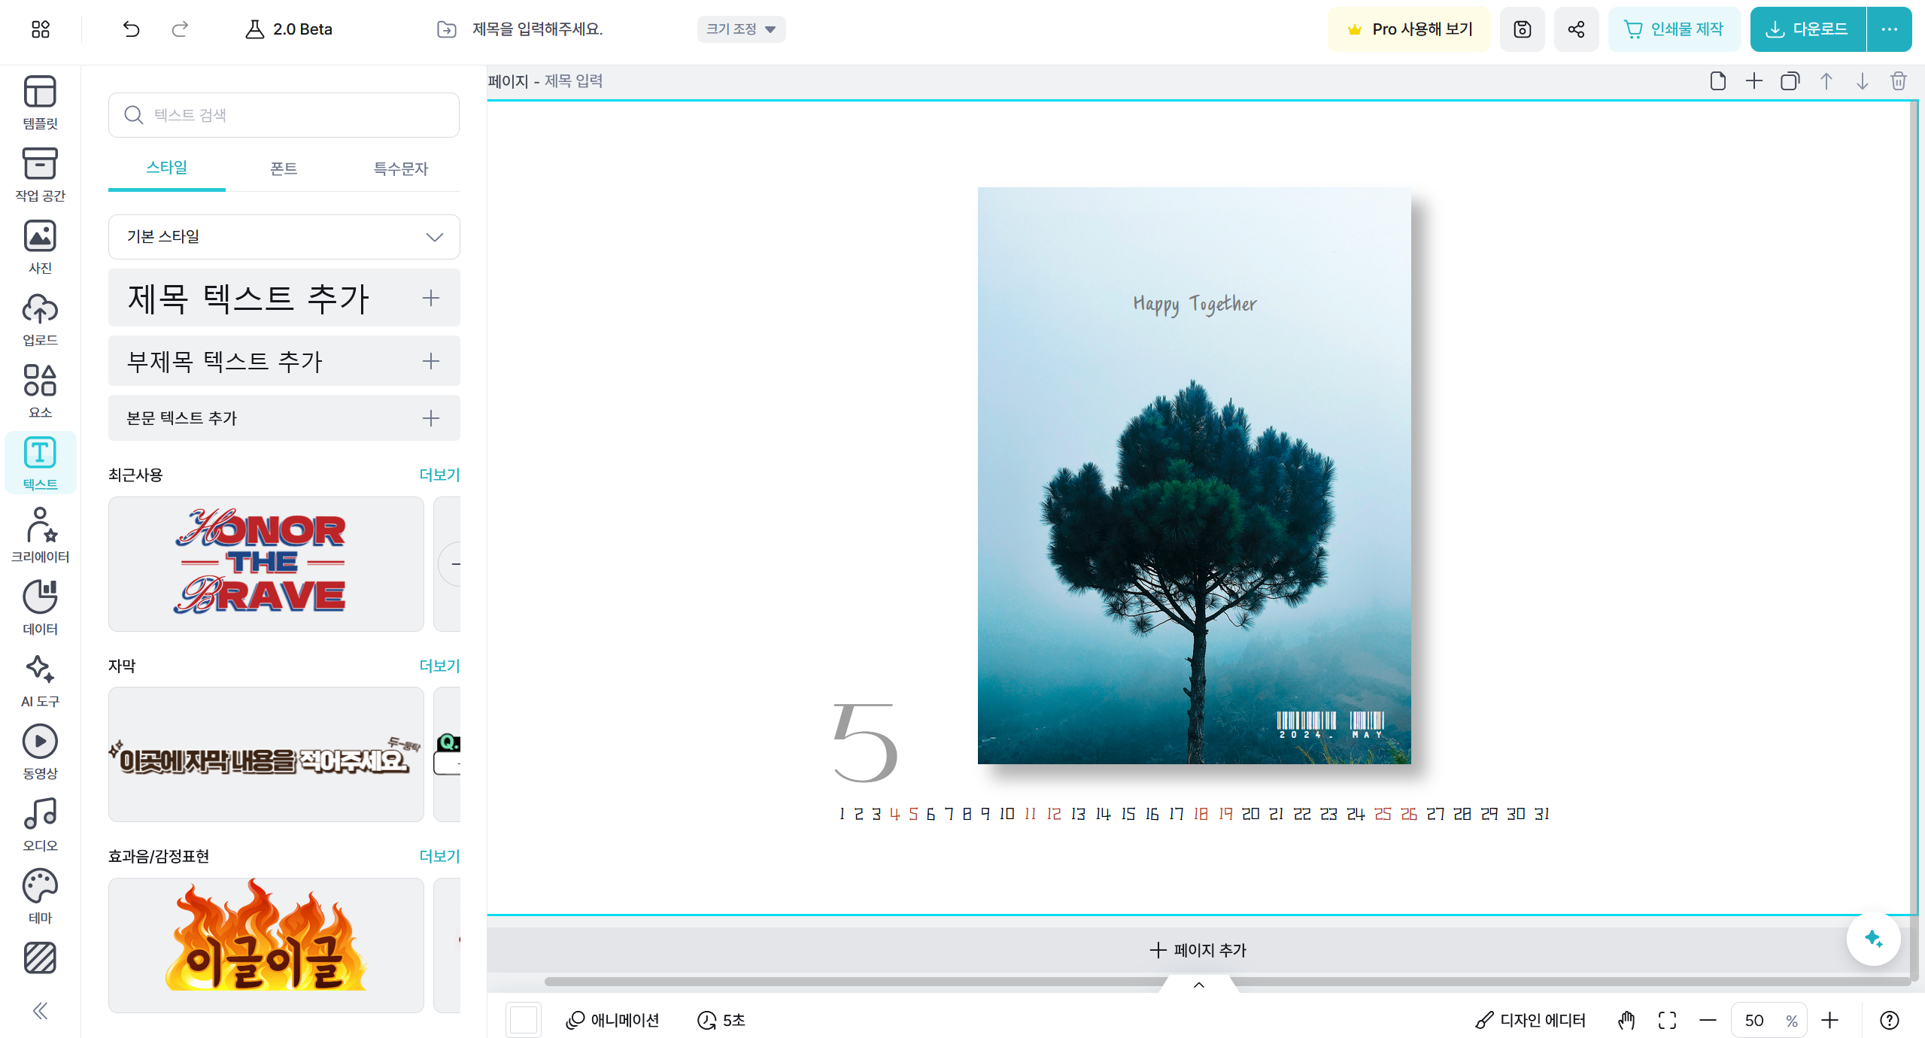Open the 크기 조정 dropdown

740,29
